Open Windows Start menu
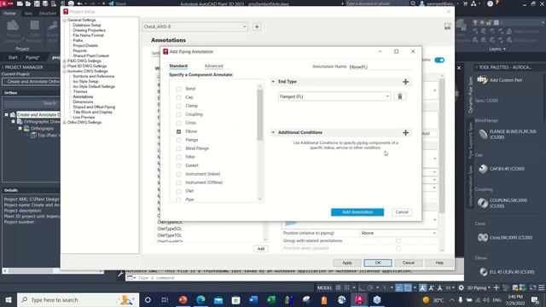The height and width of the screenshot is (307, 546). click(9, 299)
